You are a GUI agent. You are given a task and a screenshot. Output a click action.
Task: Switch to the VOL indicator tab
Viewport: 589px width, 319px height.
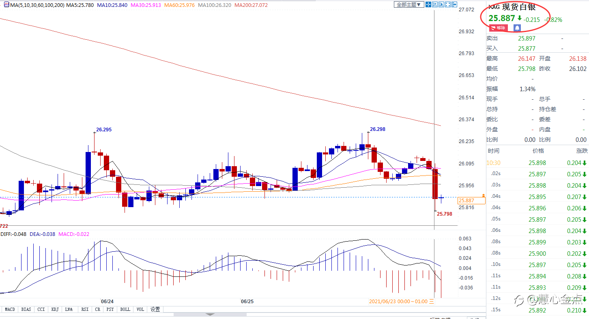pyautogui.click(x=140, y=309)
